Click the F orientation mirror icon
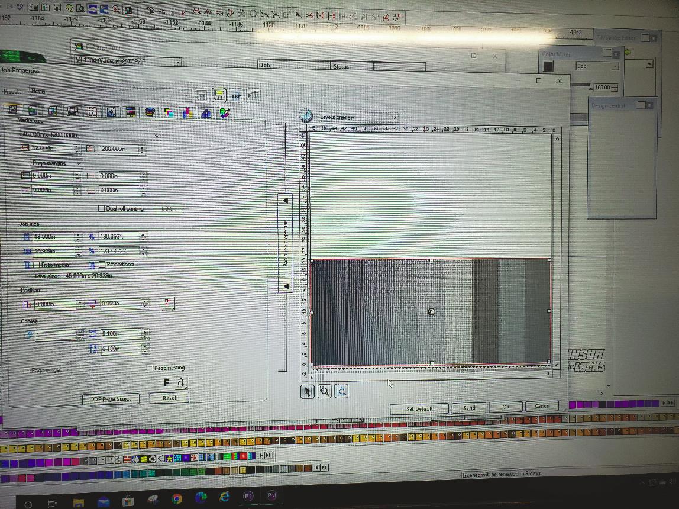This screenshot has height=509, width=679. pos(167,383)
